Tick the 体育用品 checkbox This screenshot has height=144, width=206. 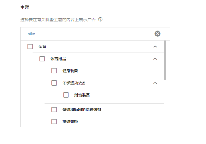pos(42,59)
